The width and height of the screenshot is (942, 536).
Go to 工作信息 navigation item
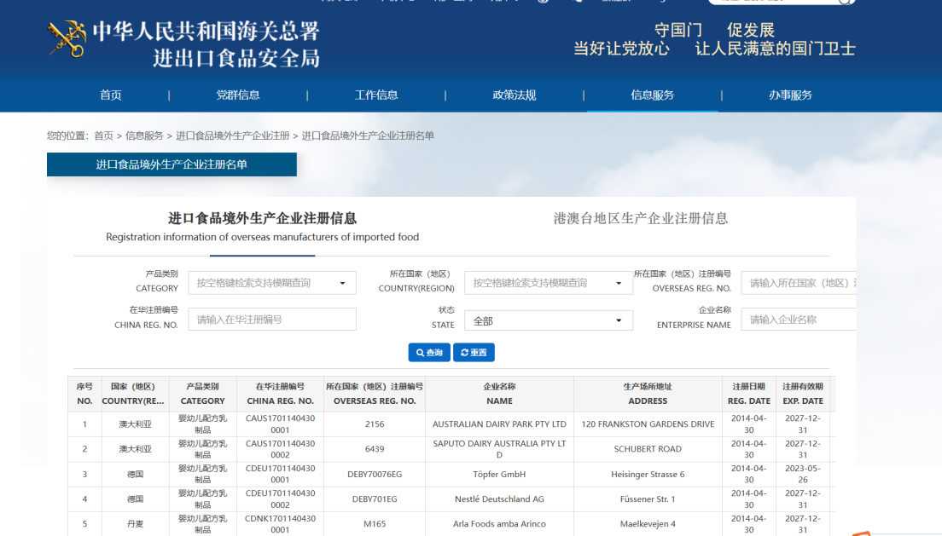click(x=376, y=95)
